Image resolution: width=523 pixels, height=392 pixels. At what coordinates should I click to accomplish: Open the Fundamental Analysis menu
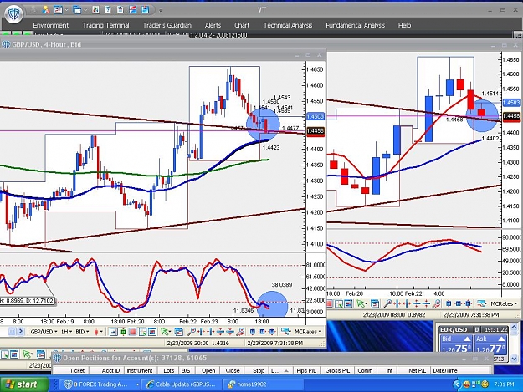coord(356,25)
